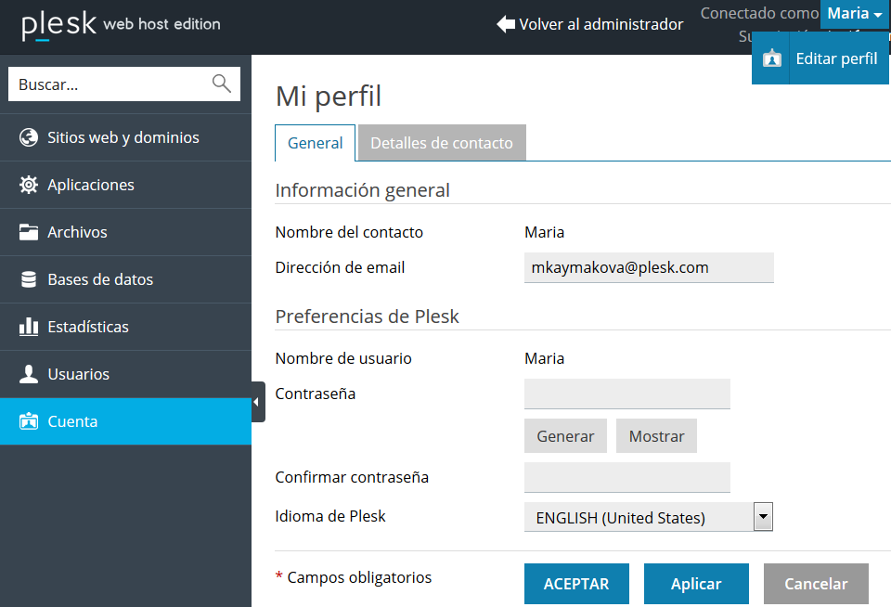Click the Generar password button
The width and height of the screenshot is (891, 607).
click(565, 436)
